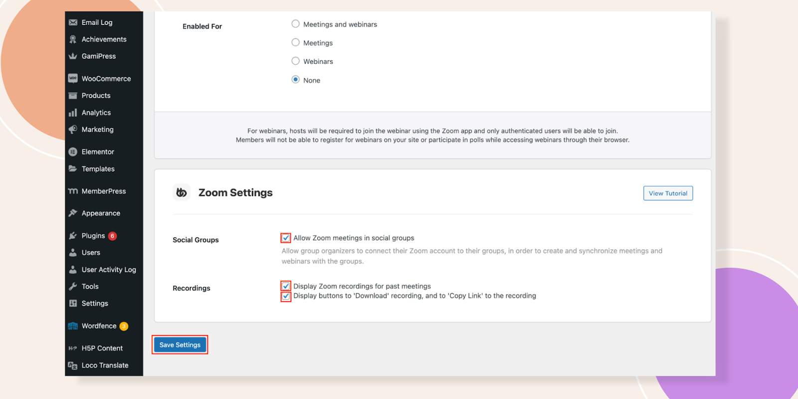This screenshot has width=798, height=399.
Task: Click the Elementor circle icon
Action: point(73,152)
